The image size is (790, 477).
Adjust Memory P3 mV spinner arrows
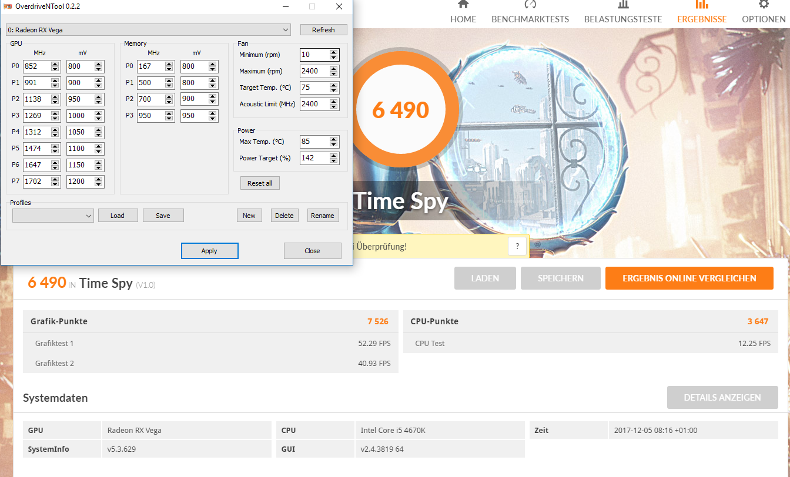pos(213,116)
